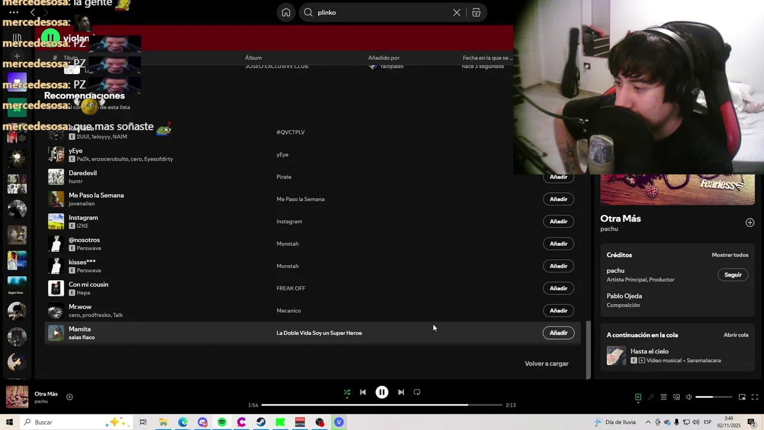Open the Windows notification center icon
Image resolution: width=764 pixels, height=430 pixels.
click(x=751, y=422)
